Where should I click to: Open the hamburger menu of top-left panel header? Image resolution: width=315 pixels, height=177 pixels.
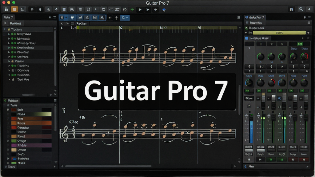pyautogui.click(x=55, y=17)
